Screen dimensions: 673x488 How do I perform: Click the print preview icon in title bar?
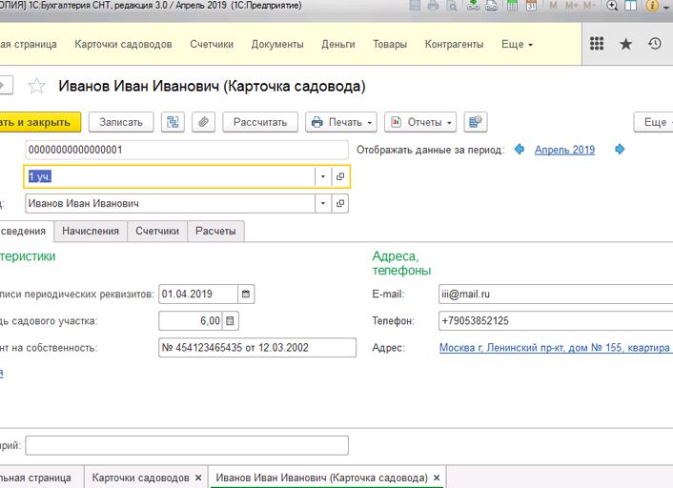[452, 6]
